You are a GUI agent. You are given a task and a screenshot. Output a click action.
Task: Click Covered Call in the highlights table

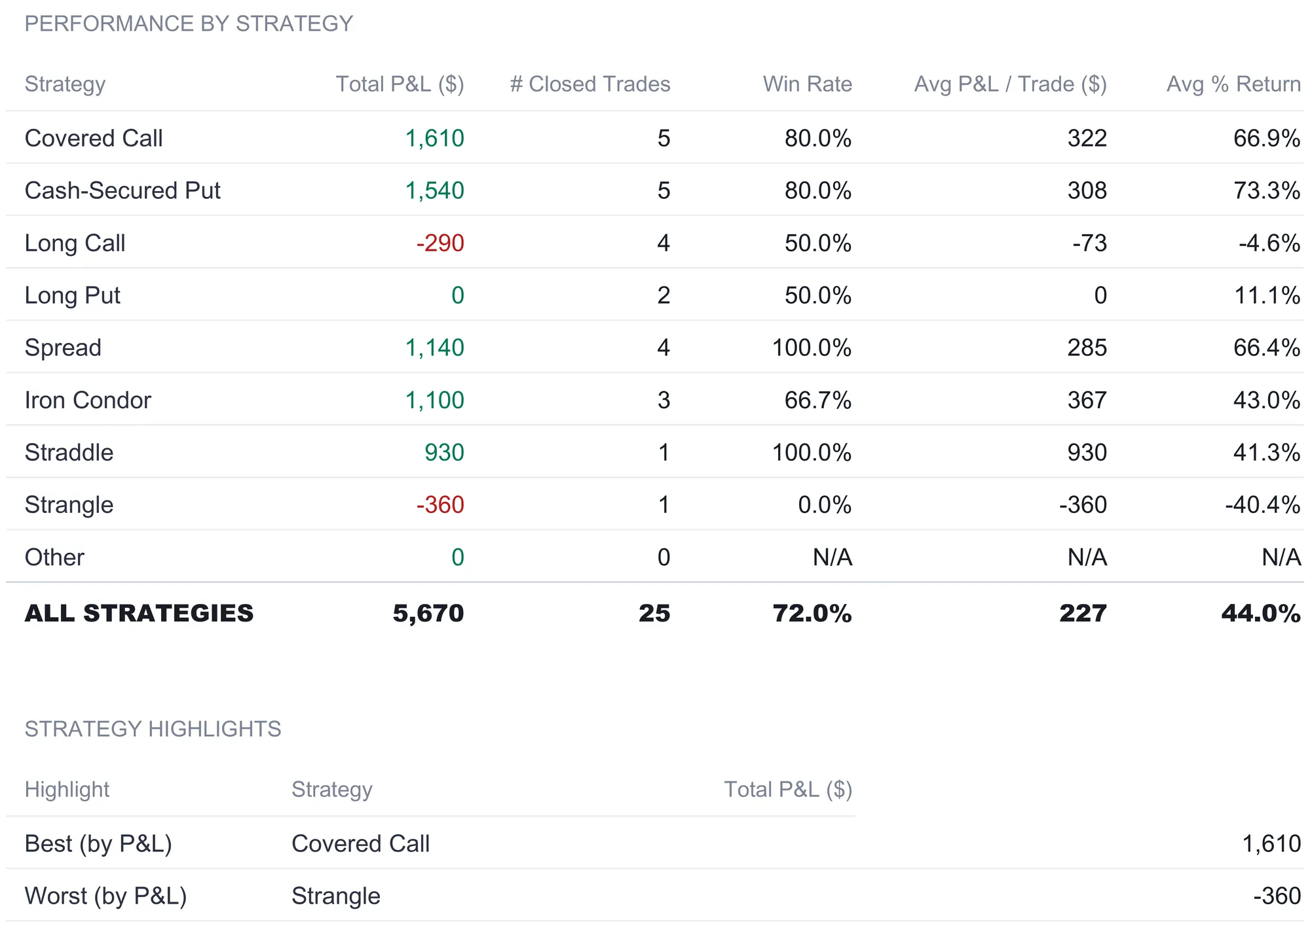pos(360,843)
